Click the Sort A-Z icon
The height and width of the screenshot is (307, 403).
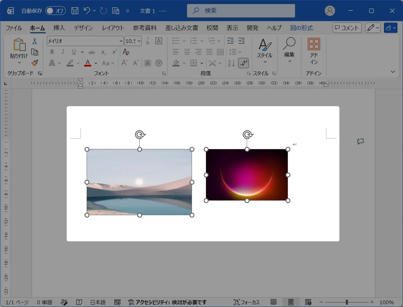tap(231, 63)
